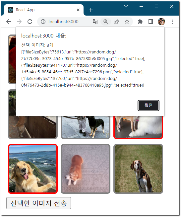The width and height of the screenshot is (181, 217).
Task: Open the Extensions puzzle icon
Action: (140, 22)
